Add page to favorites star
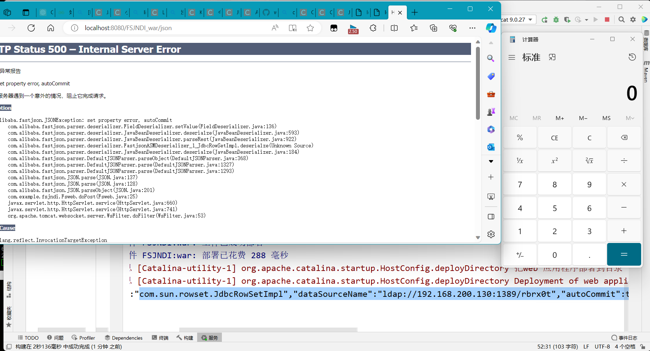The width and height of the screenshot is (650, 351). pos(310,28)
